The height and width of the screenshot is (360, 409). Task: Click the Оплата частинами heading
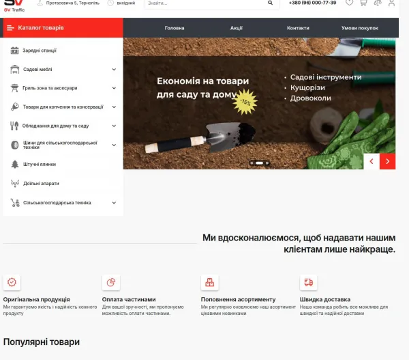pos(129,299)
